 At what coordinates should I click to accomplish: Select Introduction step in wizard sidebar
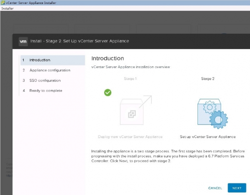click(52, 60)
